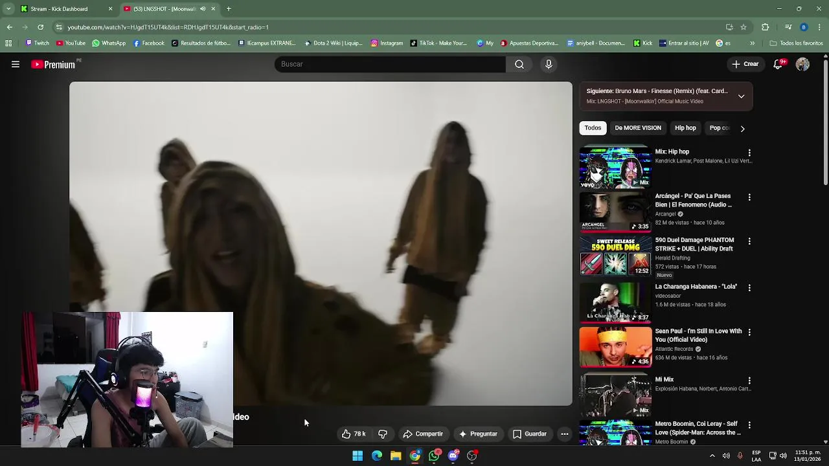
Task: Open Discord from the taskbar
Action: pyautogui.click(x=453, y=456)
